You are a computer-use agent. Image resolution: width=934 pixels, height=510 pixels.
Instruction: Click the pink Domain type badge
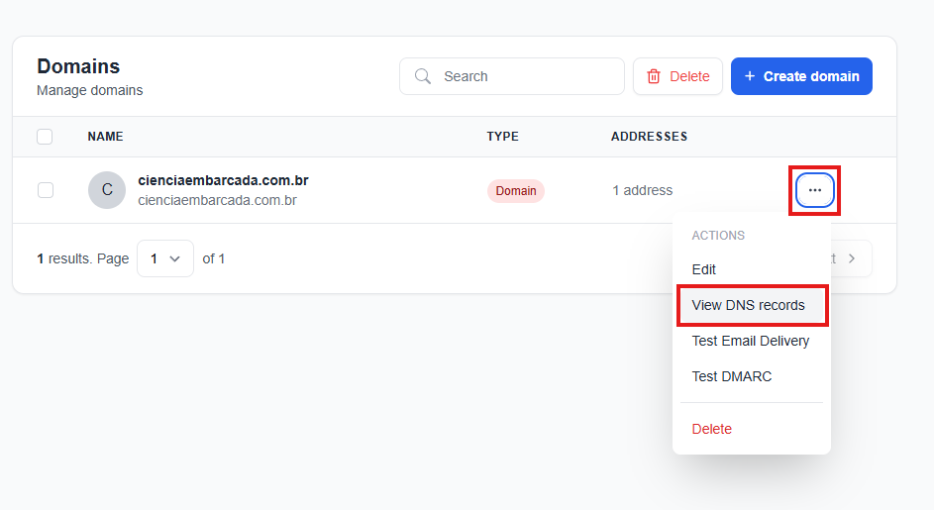[x=516, y=191]
